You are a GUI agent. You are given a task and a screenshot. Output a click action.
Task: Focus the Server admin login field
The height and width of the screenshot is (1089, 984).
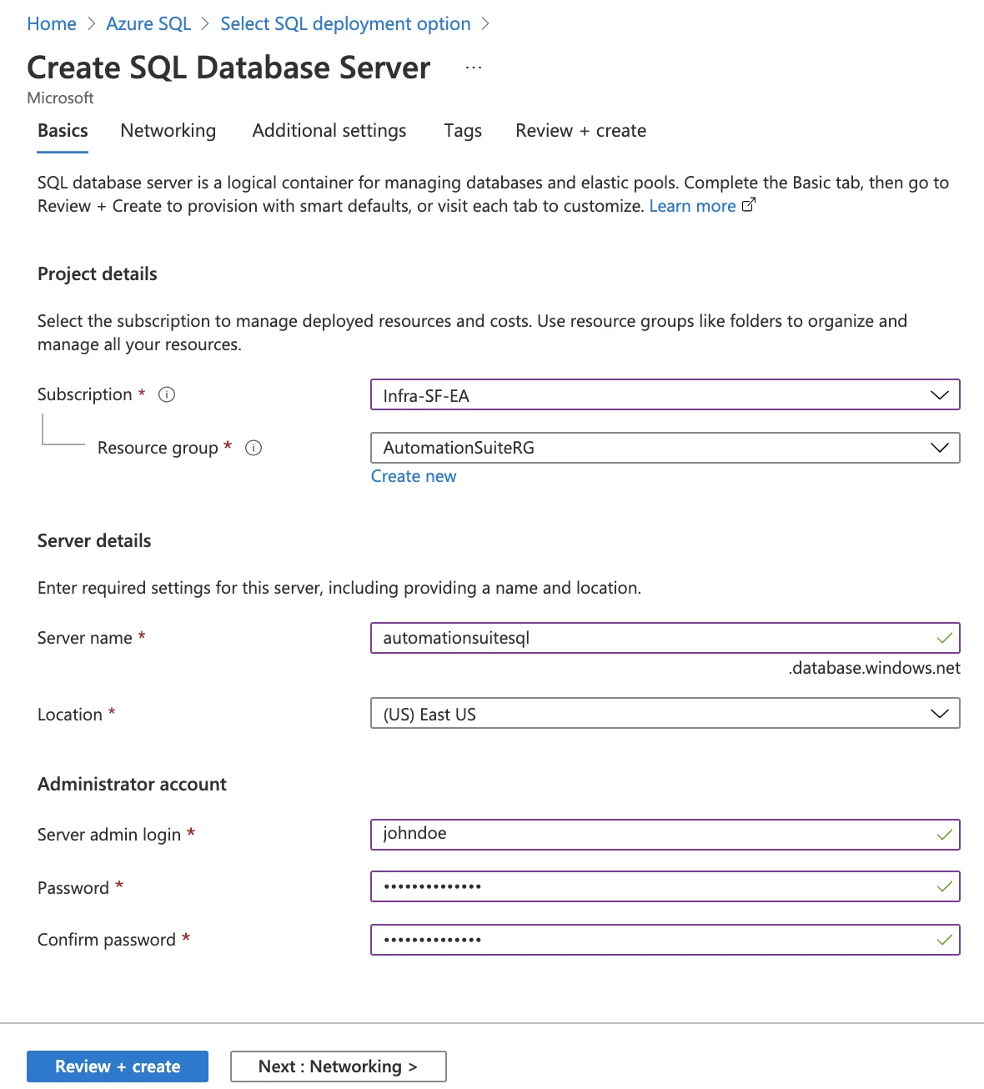click(x=665, y=835)
